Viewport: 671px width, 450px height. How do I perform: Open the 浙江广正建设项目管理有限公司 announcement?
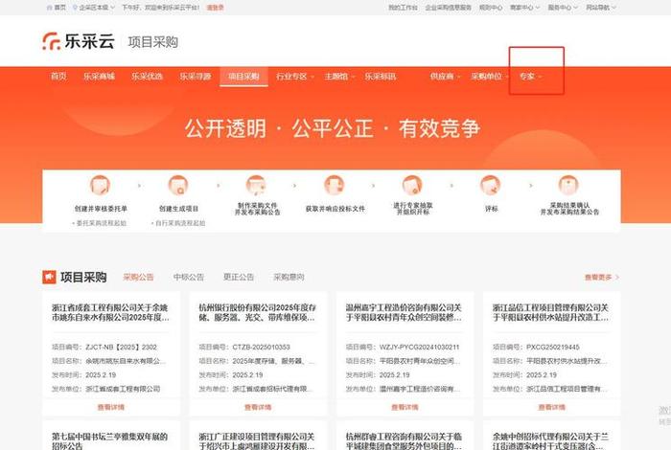point(257,441)
